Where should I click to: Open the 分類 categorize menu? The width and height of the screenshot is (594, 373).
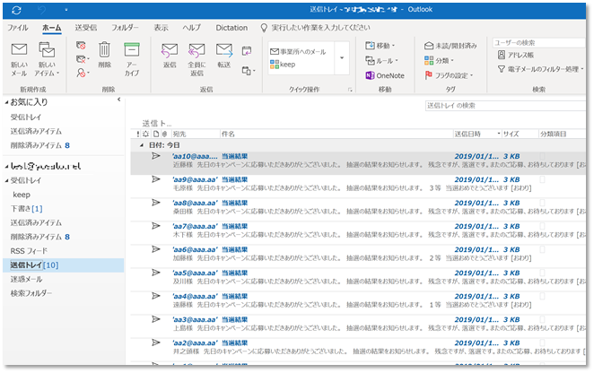pos(439,61)
